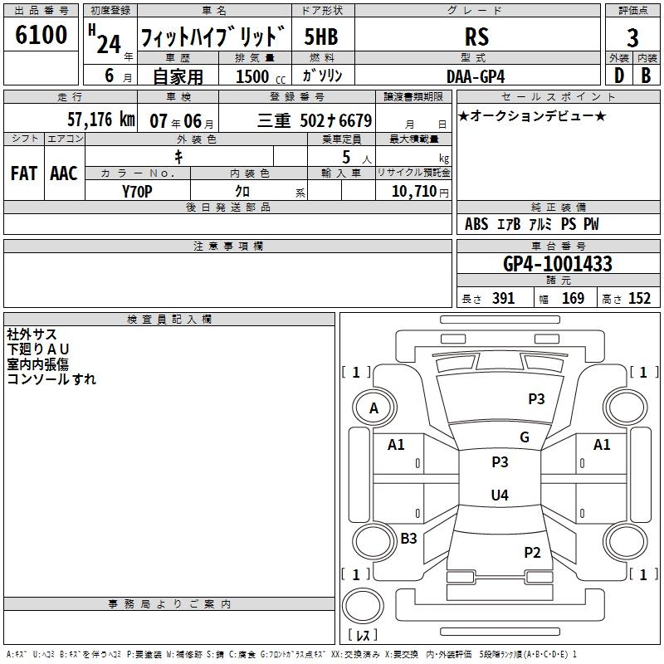Screen dimensions: 664x664
Task: Select the P3 mark on the hood
Action: tap(536, 399)
